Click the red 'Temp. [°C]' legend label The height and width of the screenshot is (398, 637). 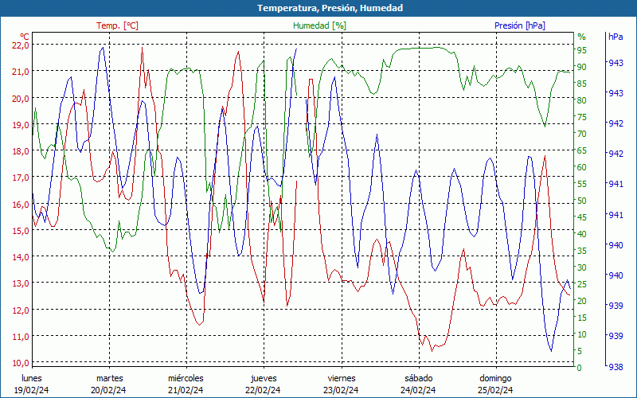coord(117,25)
